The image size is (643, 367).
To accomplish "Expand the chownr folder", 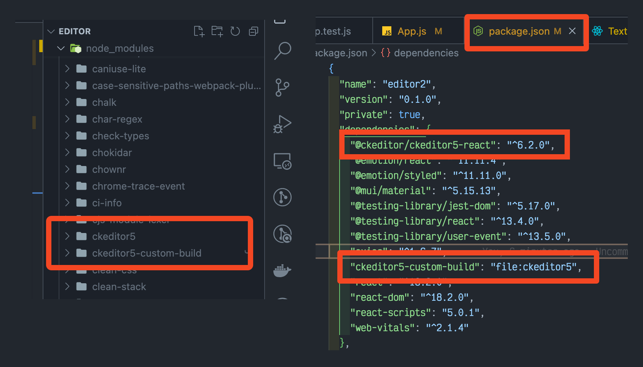I will point(67,169).
